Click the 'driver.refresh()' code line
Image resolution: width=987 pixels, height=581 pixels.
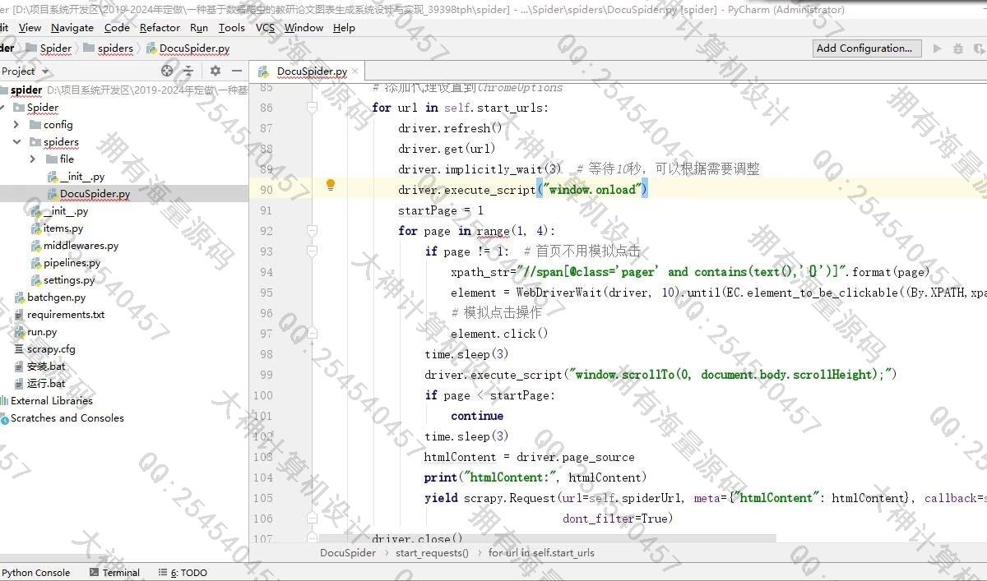[x=450, y=128]
